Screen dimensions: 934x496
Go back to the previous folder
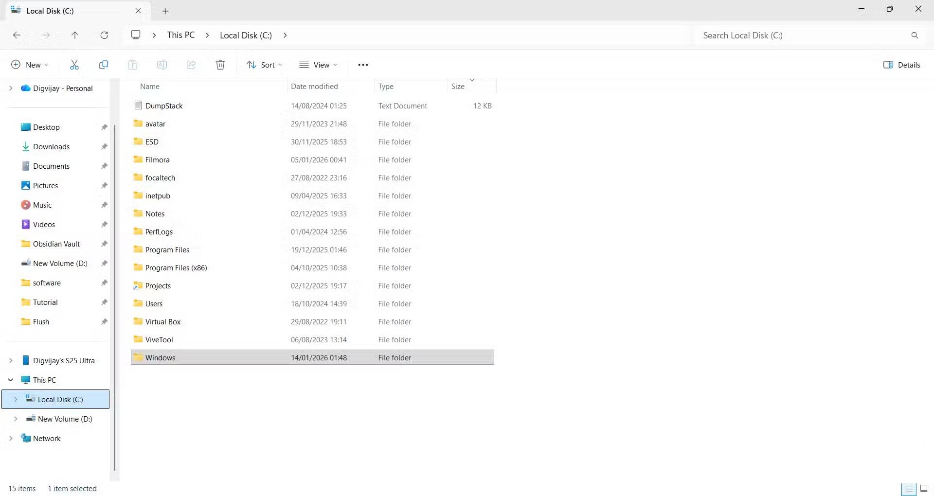click(x=17, y=35)
